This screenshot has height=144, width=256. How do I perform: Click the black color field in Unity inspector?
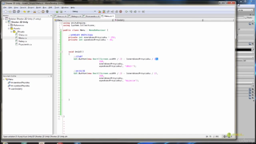click(x=244, y=50)
